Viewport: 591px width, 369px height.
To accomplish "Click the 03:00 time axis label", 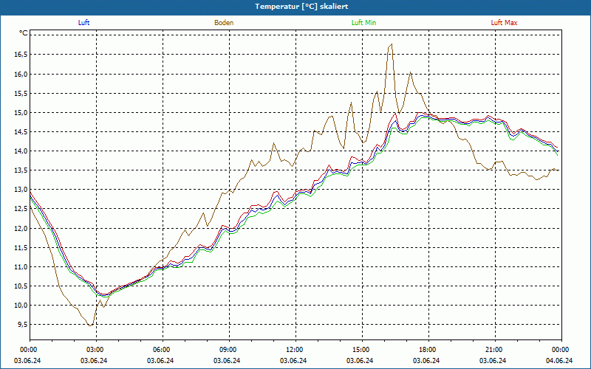I will point(95,350).
